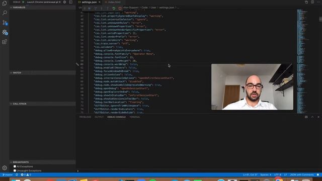The height and width of the screenshot is (181, 322).
Task: Step out in the debug toolbar
Action: point(108,8)
